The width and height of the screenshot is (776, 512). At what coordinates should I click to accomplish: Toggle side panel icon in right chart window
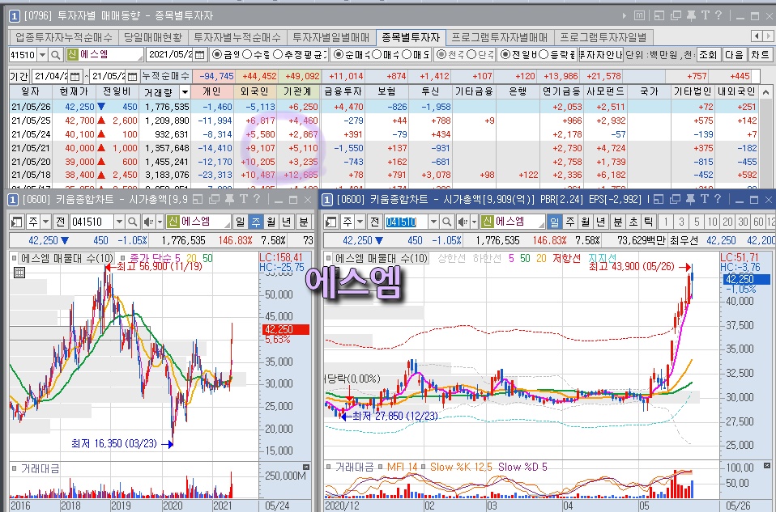[331, 222]
